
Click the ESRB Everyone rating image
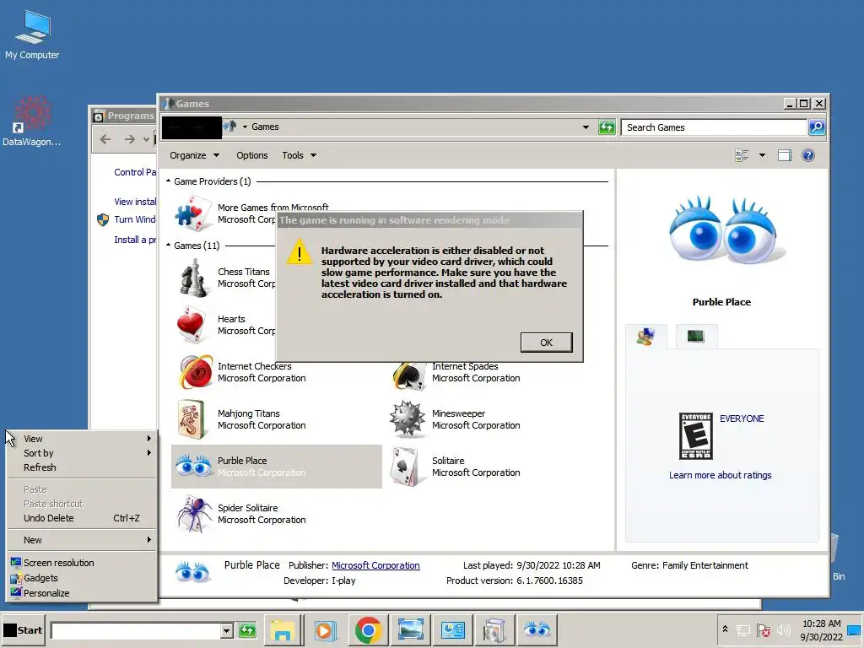click(696, 436)
